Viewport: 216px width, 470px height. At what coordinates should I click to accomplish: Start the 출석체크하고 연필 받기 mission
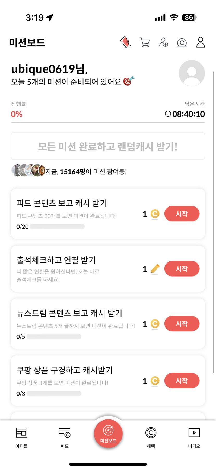pyautogui.click(x=182, y=269)
